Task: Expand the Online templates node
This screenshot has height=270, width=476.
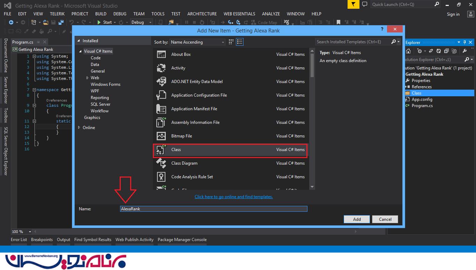Action: [79, 128]
